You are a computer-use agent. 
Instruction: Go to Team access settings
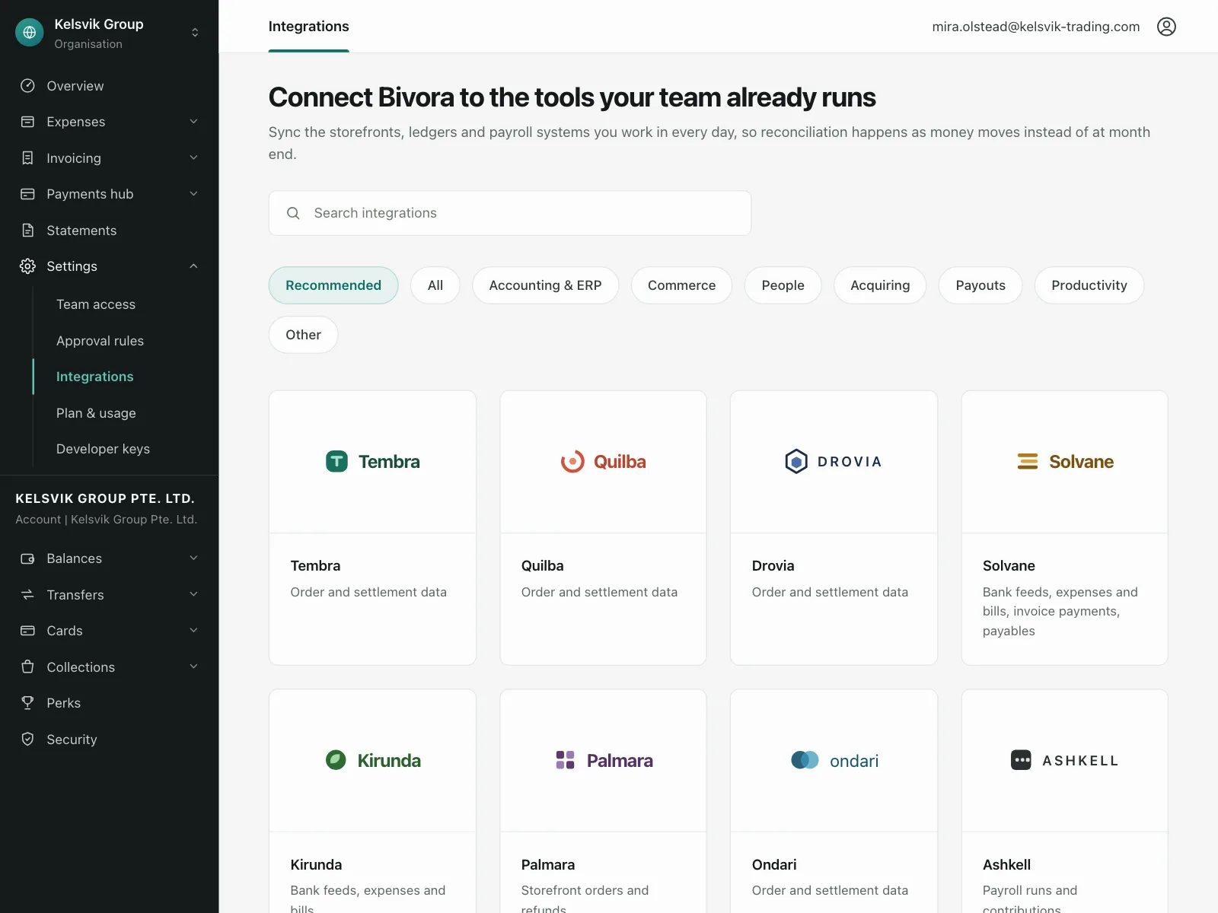tap(96, 304)
